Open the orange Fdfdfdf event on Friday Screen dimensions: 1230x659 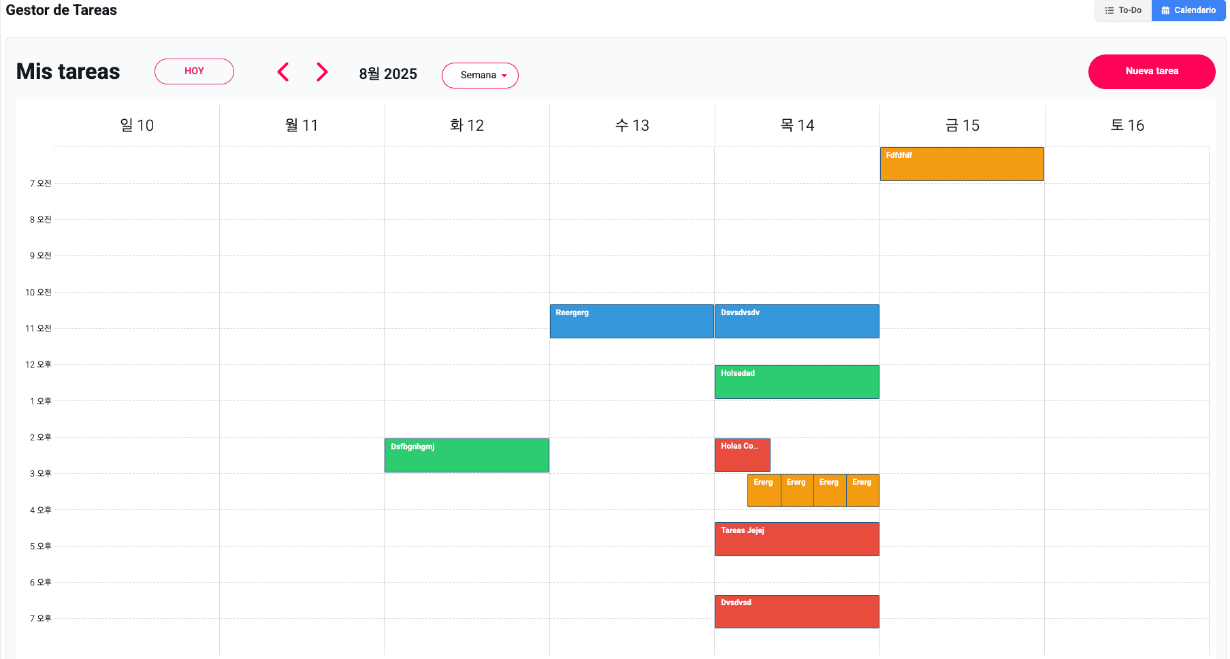[961, 164]
